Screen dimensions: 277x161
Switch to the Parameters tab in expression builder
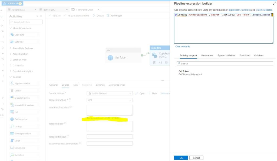tap(207, 56)
